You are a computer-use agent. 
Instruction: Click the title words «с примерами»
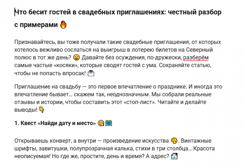click(36, 25)
